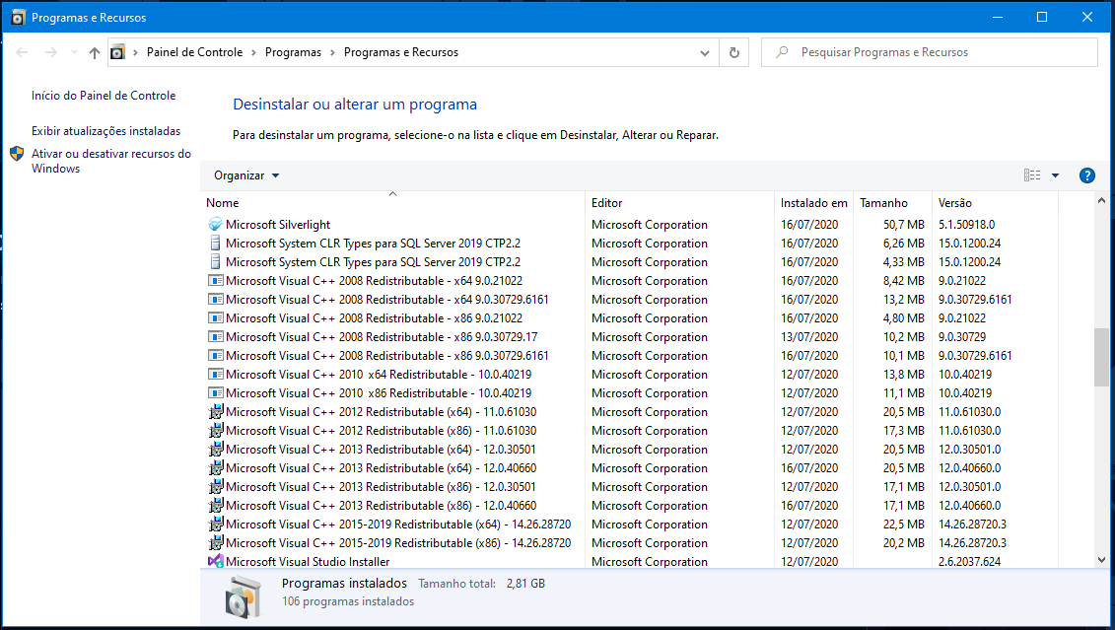This screenshot has height=630, width=1115.
Task: Click Programas breadcrumb in address bar
Action: click(293, 52)
